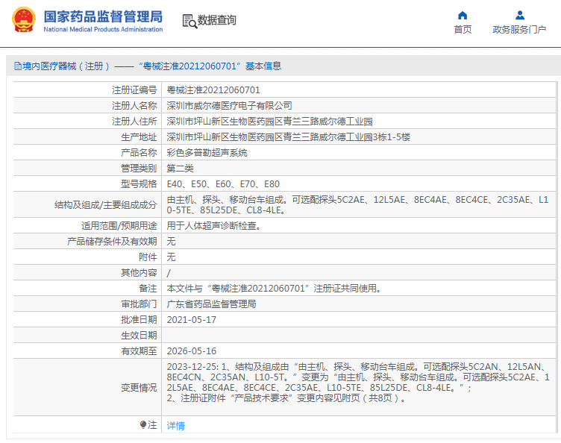Image resolution: width=561 pixels, height=443 pixels.
Task: Select product name 彩色多普勒超声系统
Action: pyautogui.click(x=207, y=153)
